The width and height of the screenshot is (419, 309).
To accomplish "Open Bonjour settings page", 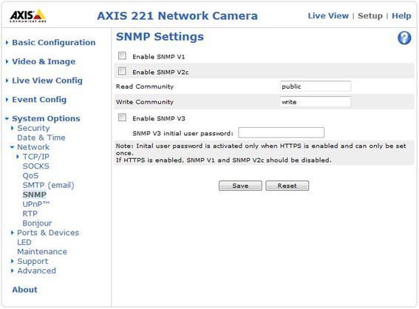I will coord(37,223).
